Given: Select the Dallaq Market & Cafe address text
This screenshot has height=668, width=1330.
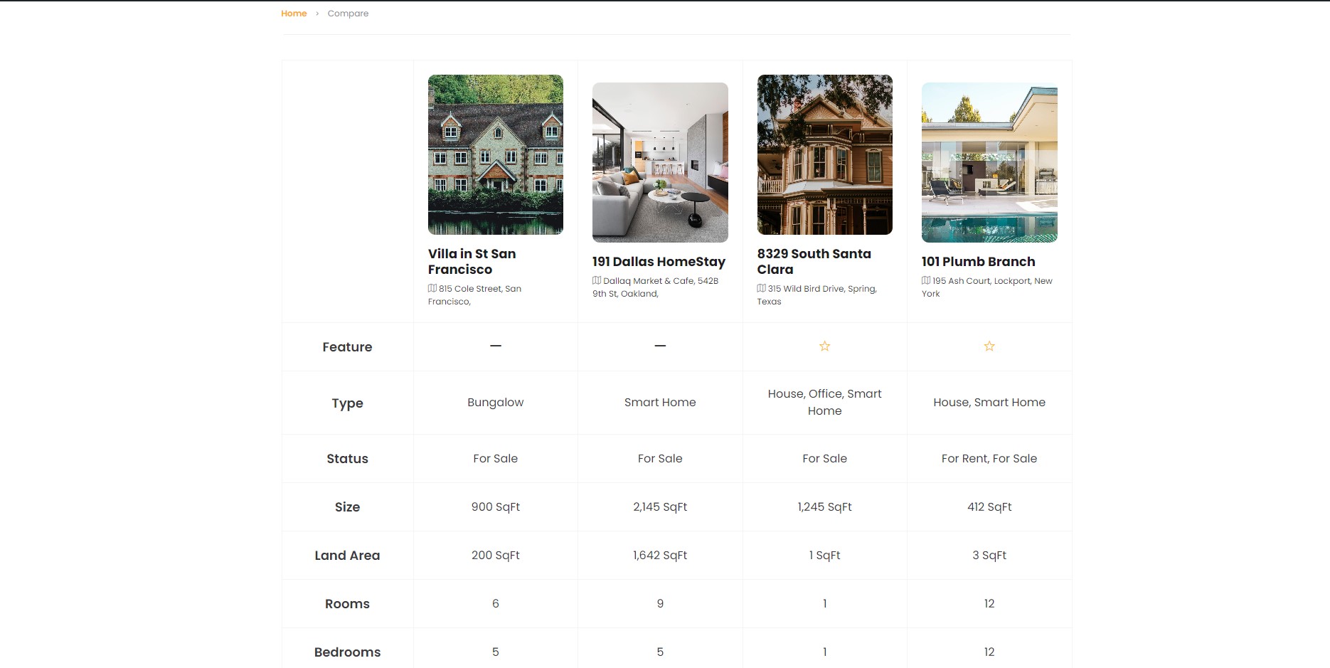Looking at the screenshot, I should pos(656,287).
